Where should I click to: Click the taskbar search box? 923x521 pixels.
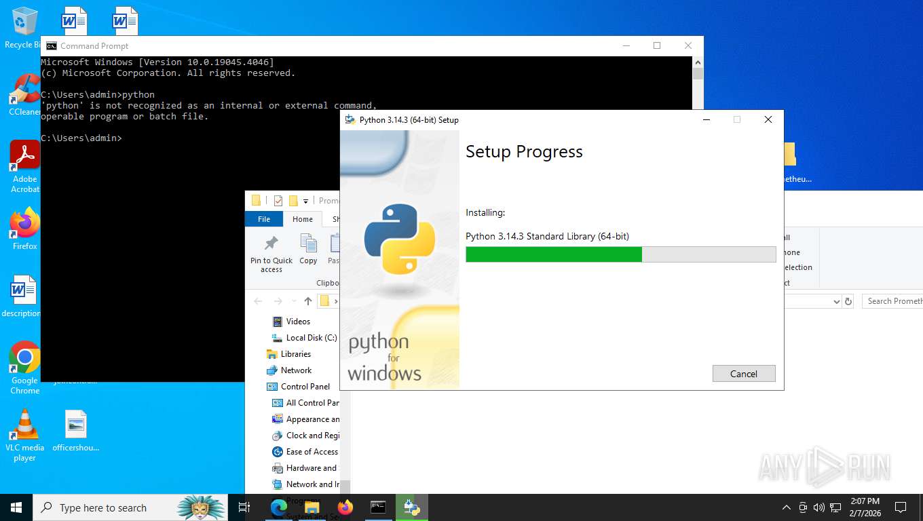[x=130, y=507]
